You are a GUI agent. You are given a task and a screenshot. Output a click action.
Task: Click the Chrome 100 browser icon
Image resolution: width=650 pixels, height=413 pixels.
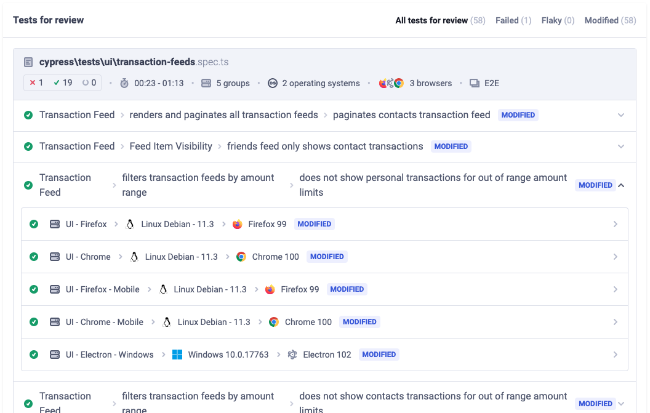click(241, 257)
